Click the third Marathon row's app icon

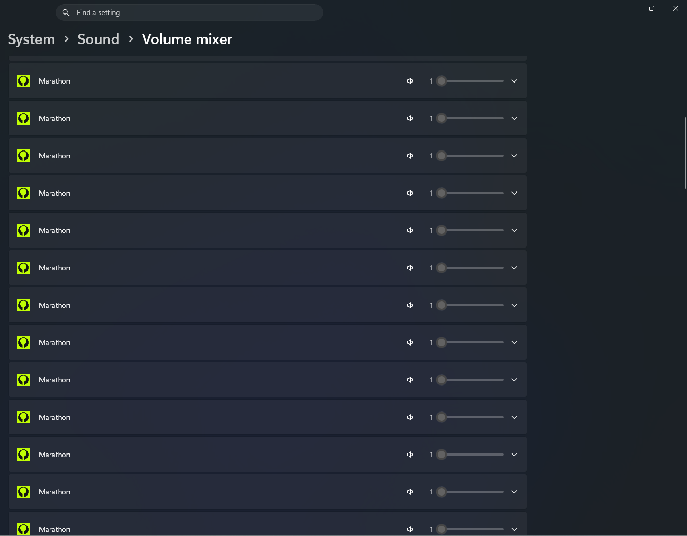click(23, 156)
